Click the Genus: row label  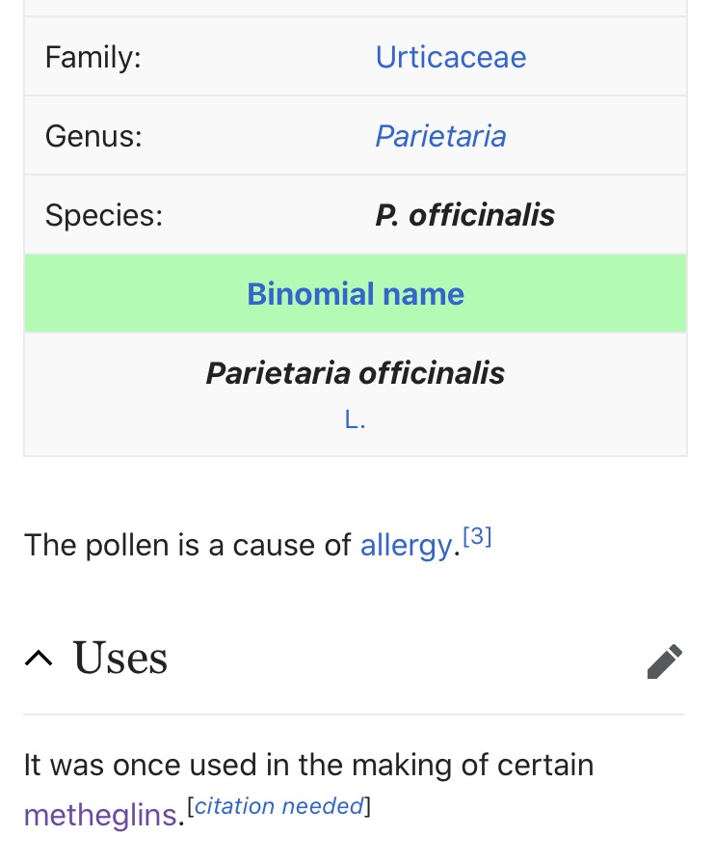pos(93,136)
